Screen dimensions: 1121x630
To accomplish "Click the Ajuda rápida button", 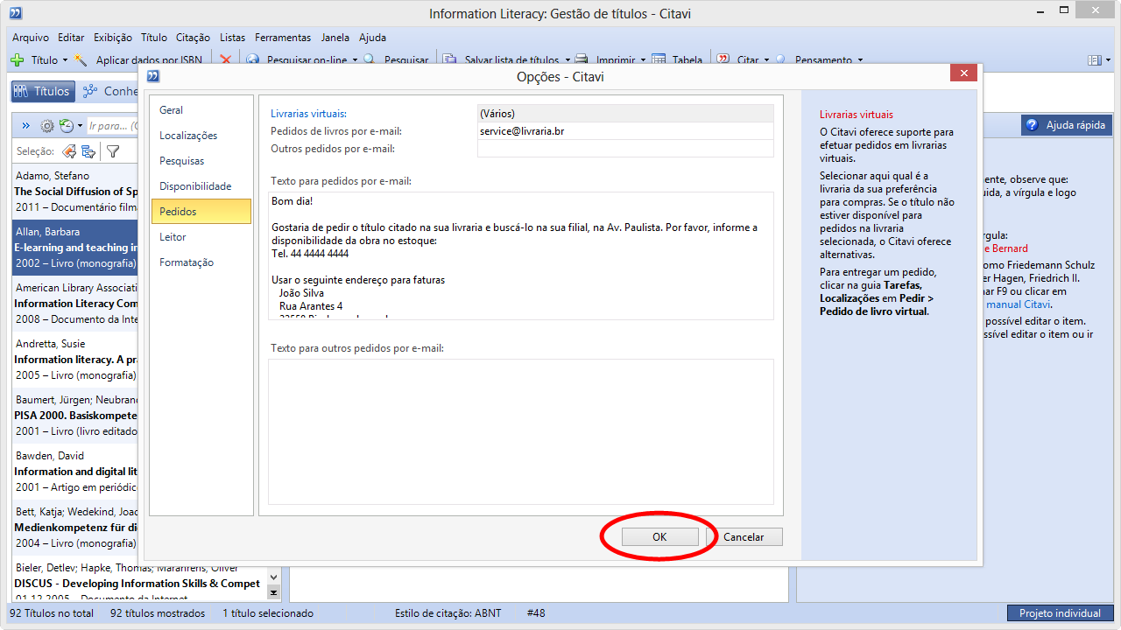I will point(1066,125).
